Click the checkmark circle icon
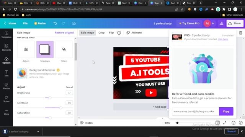245x137 pixels. [234, 123]
